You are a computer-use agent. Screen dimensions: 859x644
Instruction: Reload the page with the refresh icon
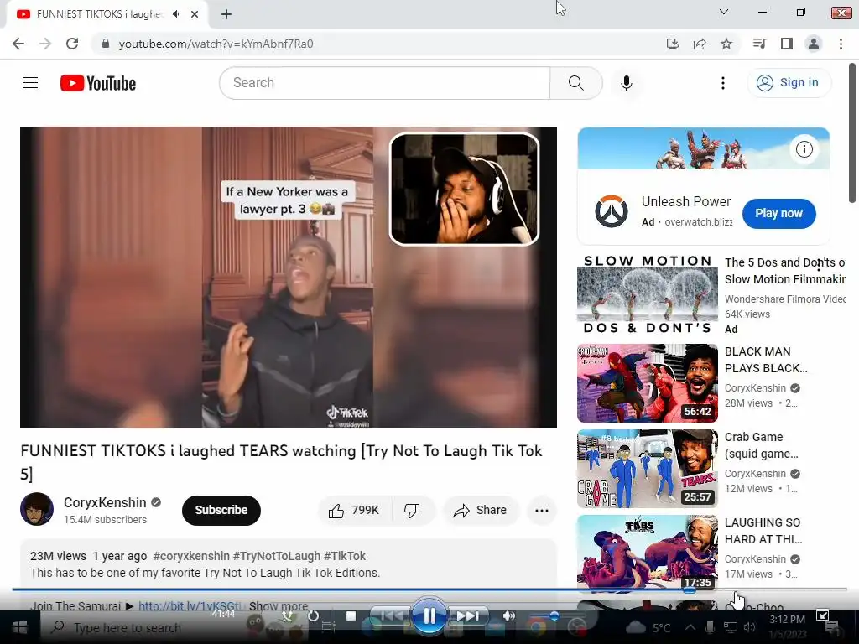click(72, 44)
